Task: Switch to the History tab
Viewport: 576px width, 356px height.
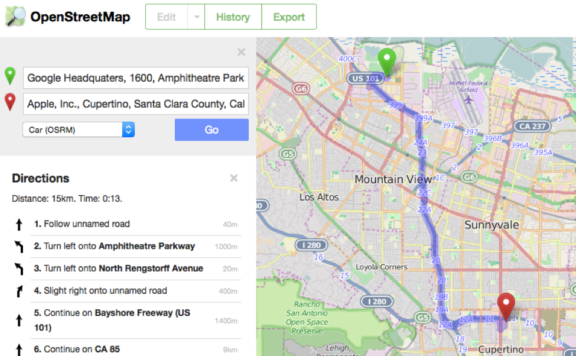Action: point(233,17)
